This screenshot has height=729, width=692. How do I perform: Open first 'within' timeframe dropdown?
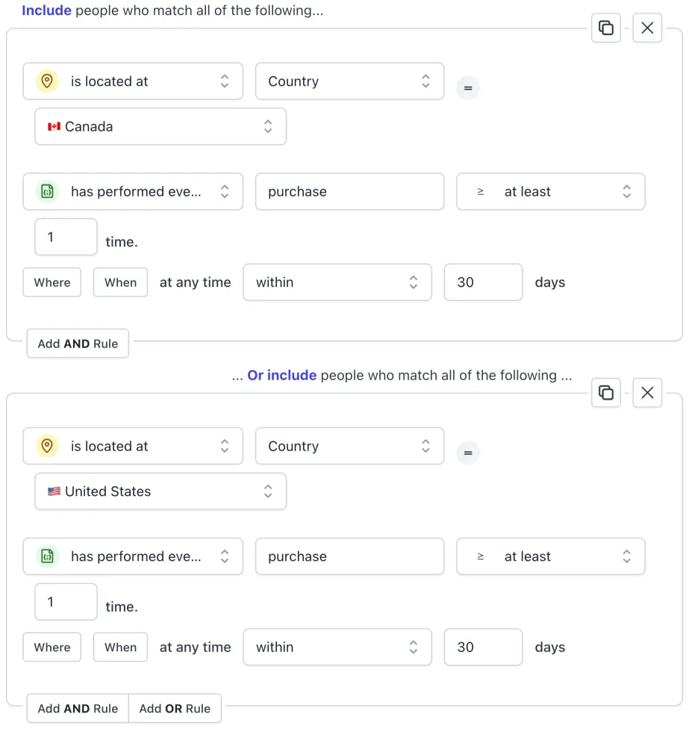337,282
